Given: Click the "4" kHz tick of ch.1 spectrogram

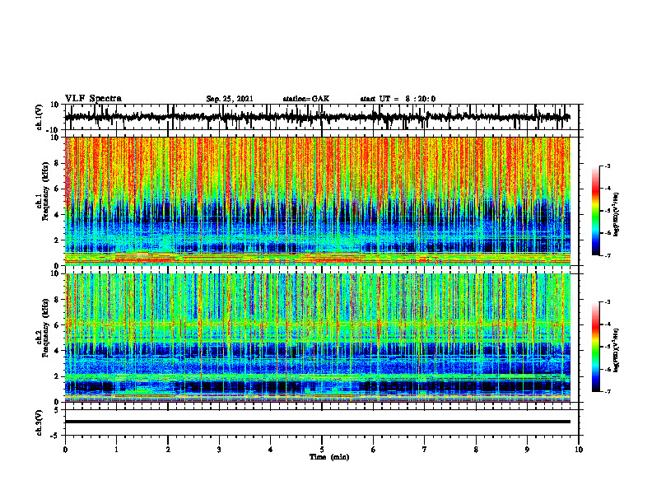Looking at the screenshot, I should pyautogui.click(x=57, y=215).
